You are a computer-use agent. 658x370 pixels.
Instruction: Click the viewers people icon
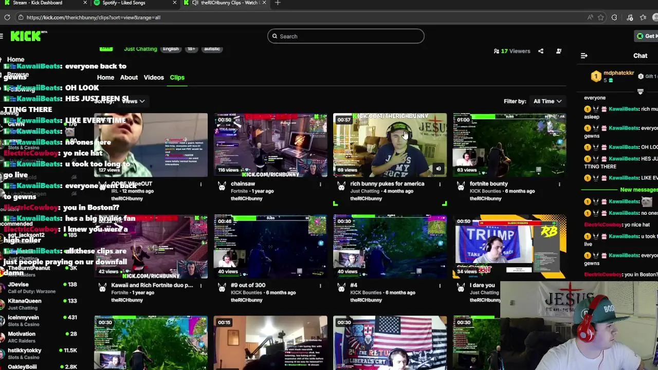coord(496,51)
